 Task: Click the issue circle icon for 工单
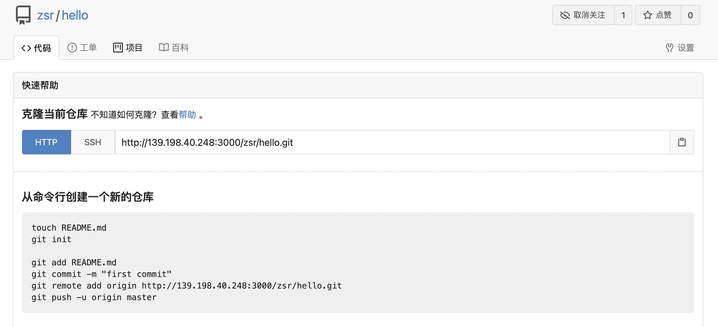pos(72,48)
